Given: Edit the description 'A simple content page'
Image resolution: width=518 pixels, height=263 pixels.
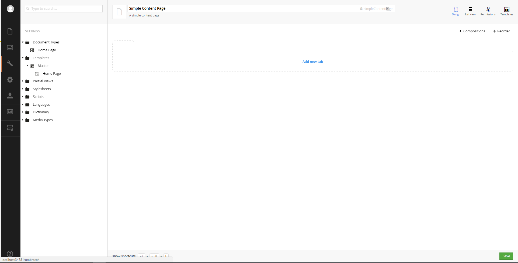Looking at the screenshot, I should pos(144,15).
